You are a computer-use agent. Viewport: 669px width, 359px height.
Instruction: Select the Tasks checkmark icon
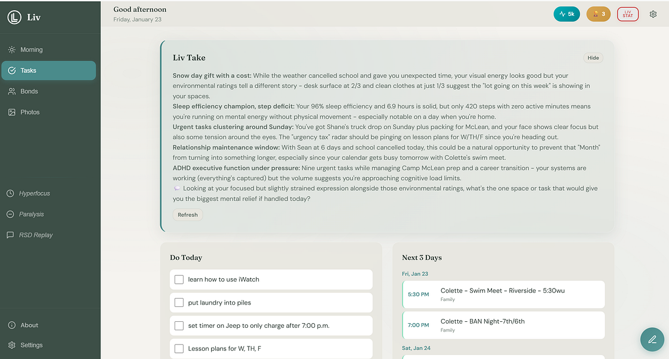[x=11, y=71]
